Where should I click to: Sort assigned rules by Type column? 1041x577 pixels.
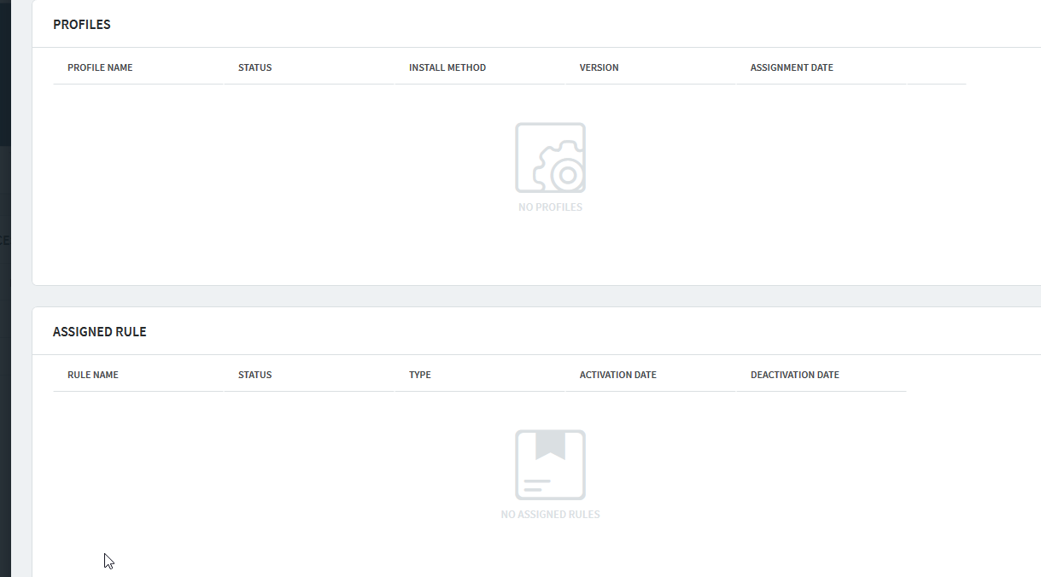click(x=419, y=375)
